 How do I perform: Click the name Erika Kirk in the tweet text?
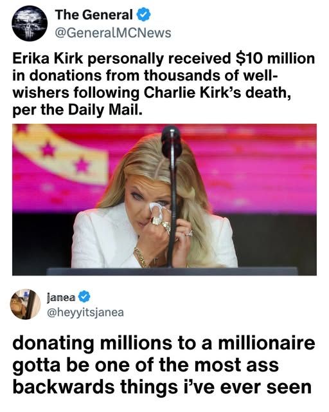pos(48,59)
